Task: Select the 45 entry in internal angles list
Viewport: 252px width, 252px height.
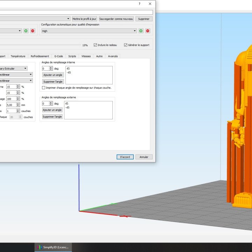Action: (68, 69)
